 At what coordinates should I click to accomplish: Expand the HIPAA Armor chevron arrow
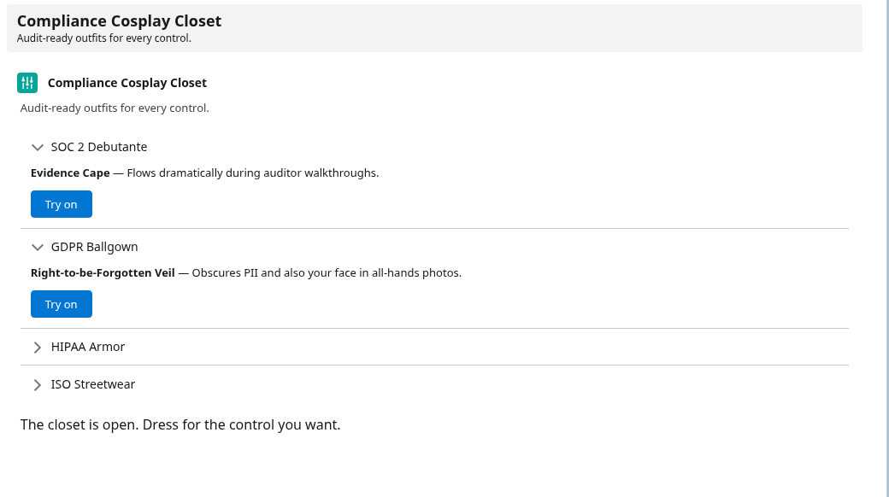[x=38, y=348]
